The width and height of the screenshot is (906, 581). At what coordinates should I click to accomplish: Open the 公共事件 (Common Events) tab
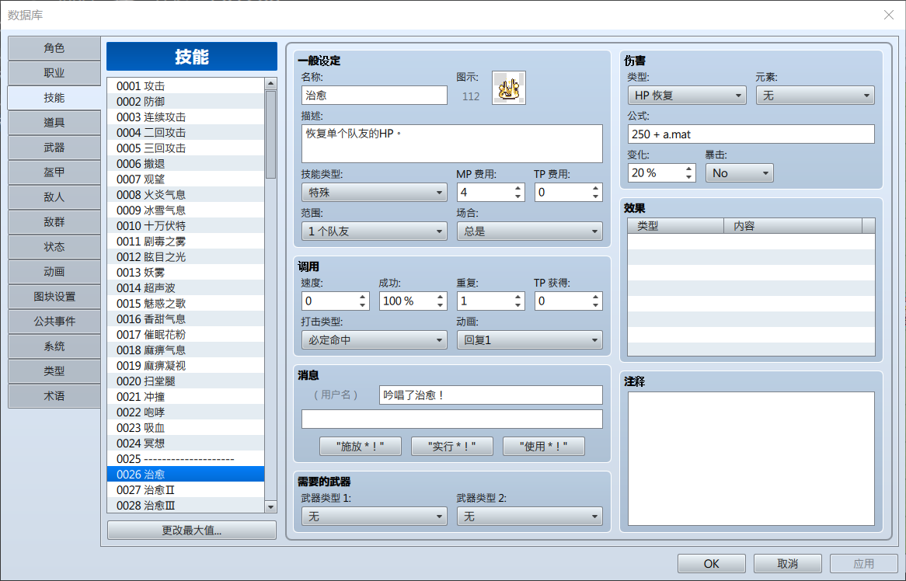coord(54,321)
